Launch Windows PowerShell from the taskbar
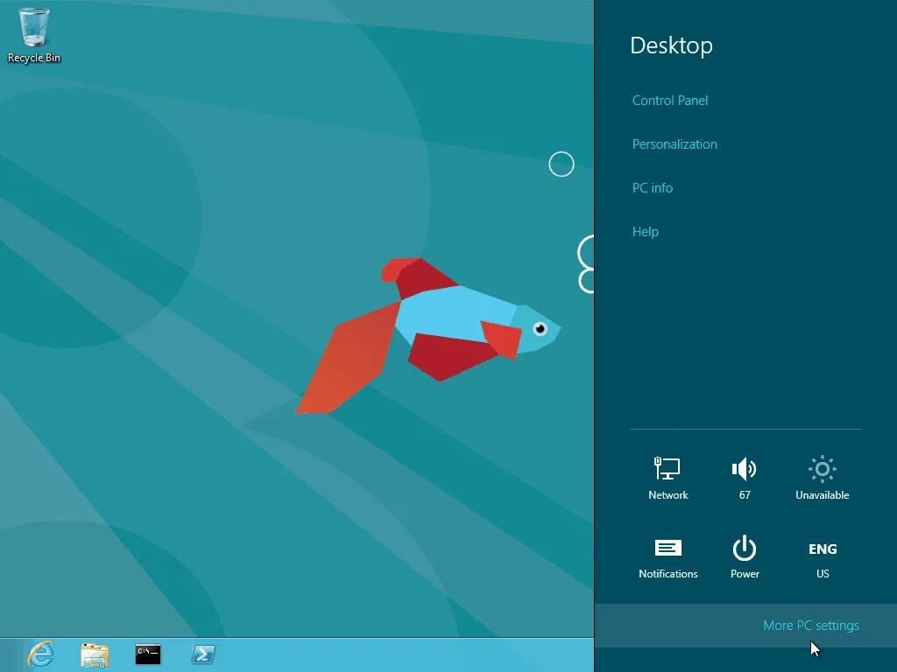 (x=203, y=654)
